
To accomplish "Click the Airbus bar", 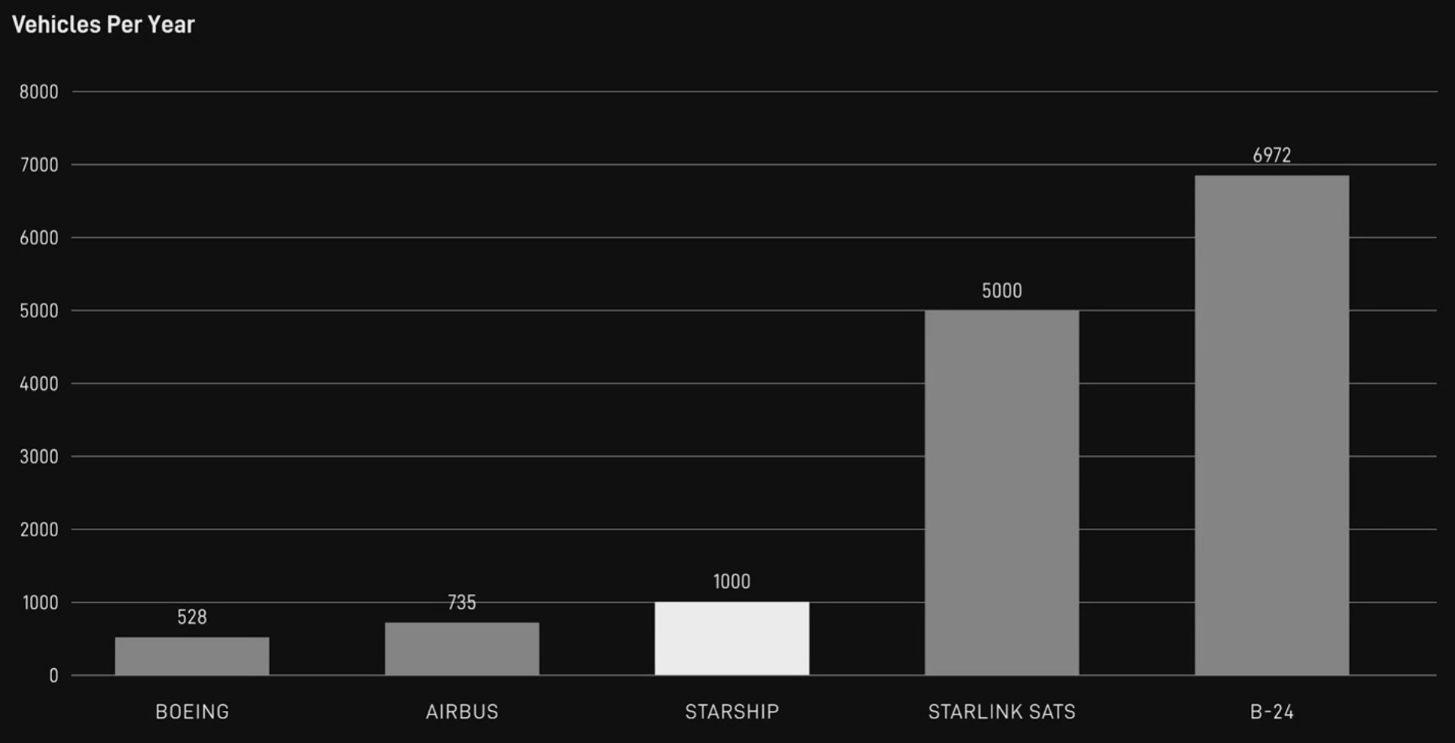I will 461,648.
